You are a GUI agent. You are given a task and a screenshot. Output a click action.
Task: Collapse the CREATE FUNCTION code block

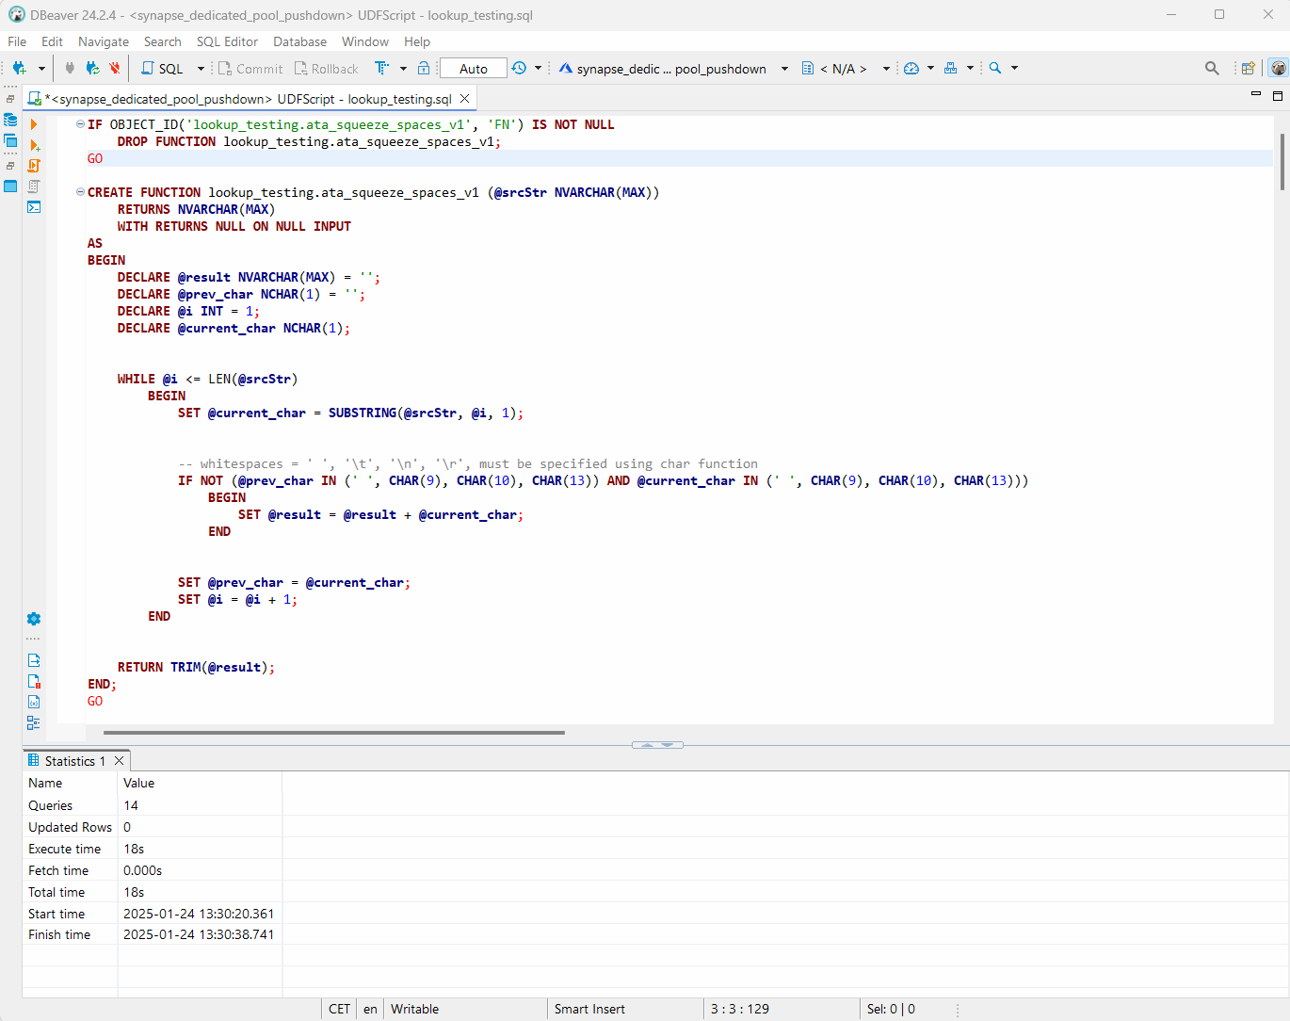(80, 192)
